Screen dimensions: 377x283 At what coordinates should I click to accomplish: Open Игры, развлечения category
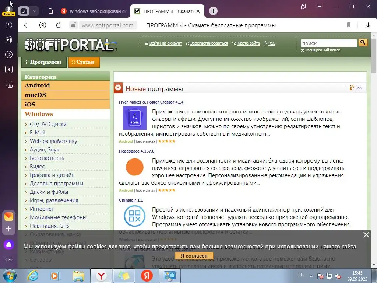(x=54, y=200)
